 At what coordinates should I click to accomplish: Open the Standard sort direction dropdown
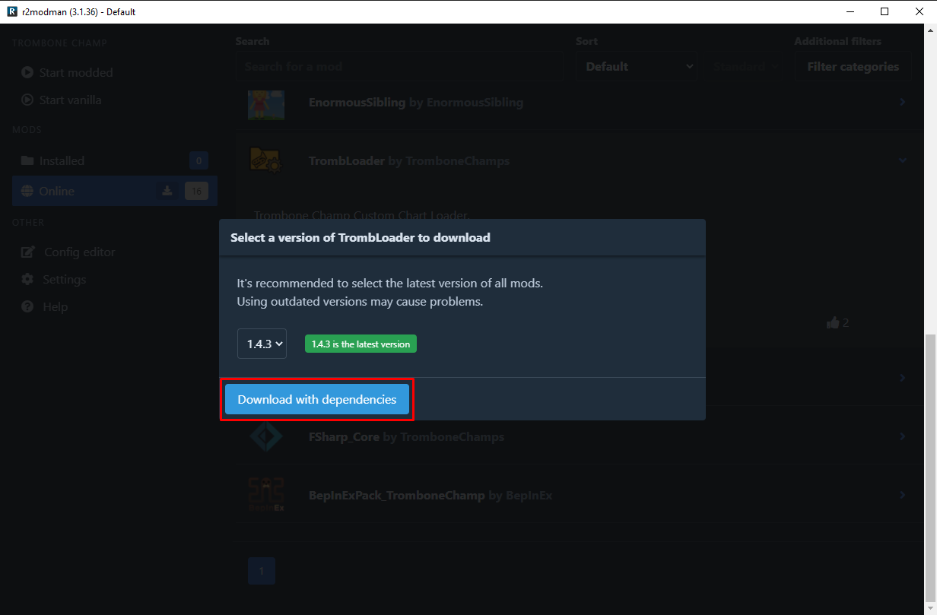744,67
